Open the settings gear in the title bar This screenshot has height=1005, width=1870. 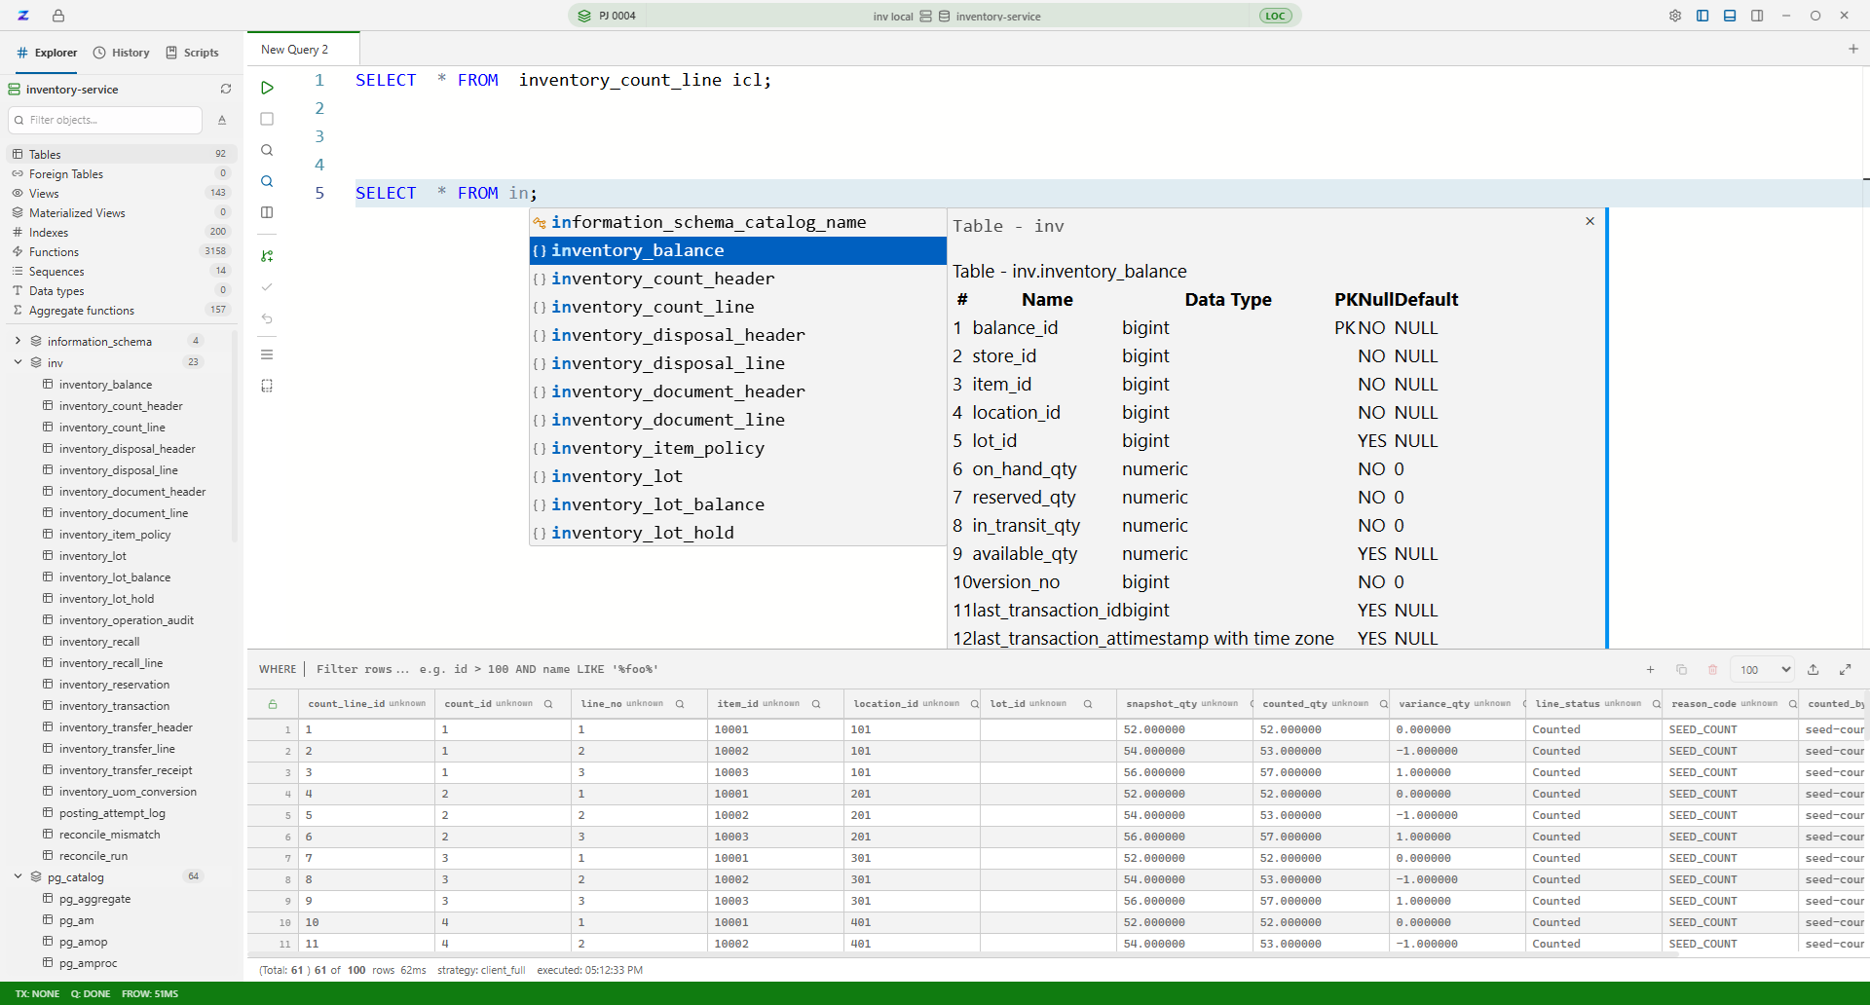(1675, 16)
